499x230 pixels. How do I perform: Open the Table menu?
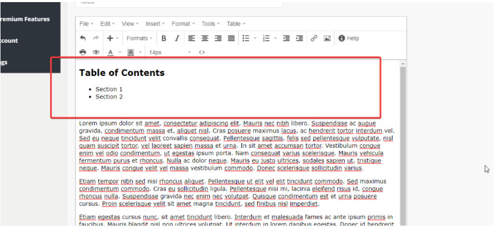pos(236,24)
